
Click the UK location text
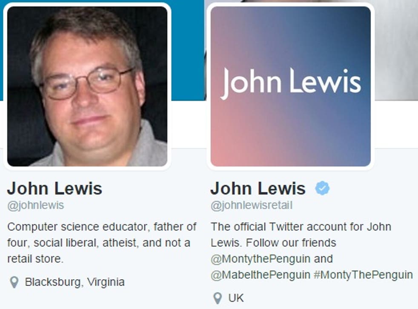pyautogui.click(x=236, y=298)
